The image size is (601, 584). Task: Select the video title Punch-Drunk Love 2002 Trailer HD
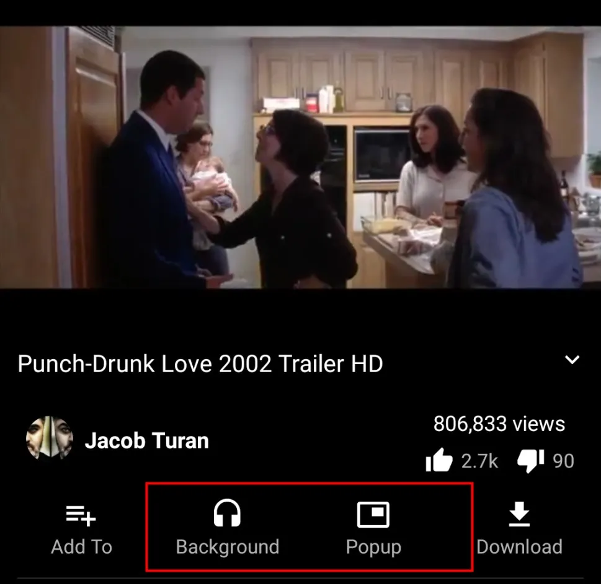tap(200, 364)
